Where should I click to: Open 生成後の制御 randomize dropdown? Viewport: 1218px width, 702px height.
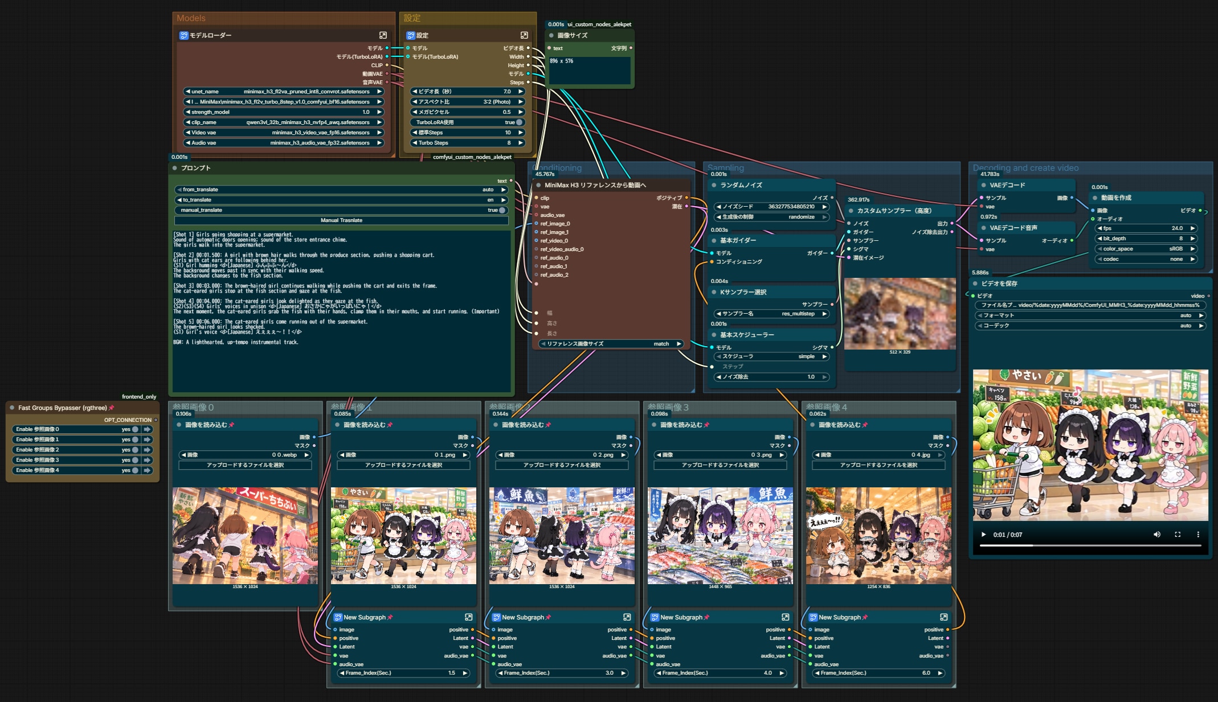771,217
